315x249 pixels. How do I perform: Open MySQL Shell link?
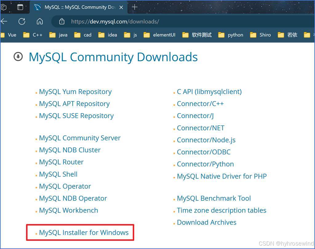coord(58,174)
